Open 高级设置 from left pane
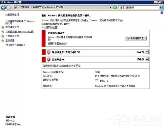Screen dimensions: 164x129 click(10, 40)
